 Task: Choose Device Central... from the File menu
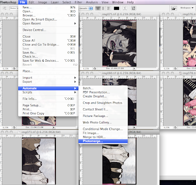pyautogui.click(x=48, y=30)
